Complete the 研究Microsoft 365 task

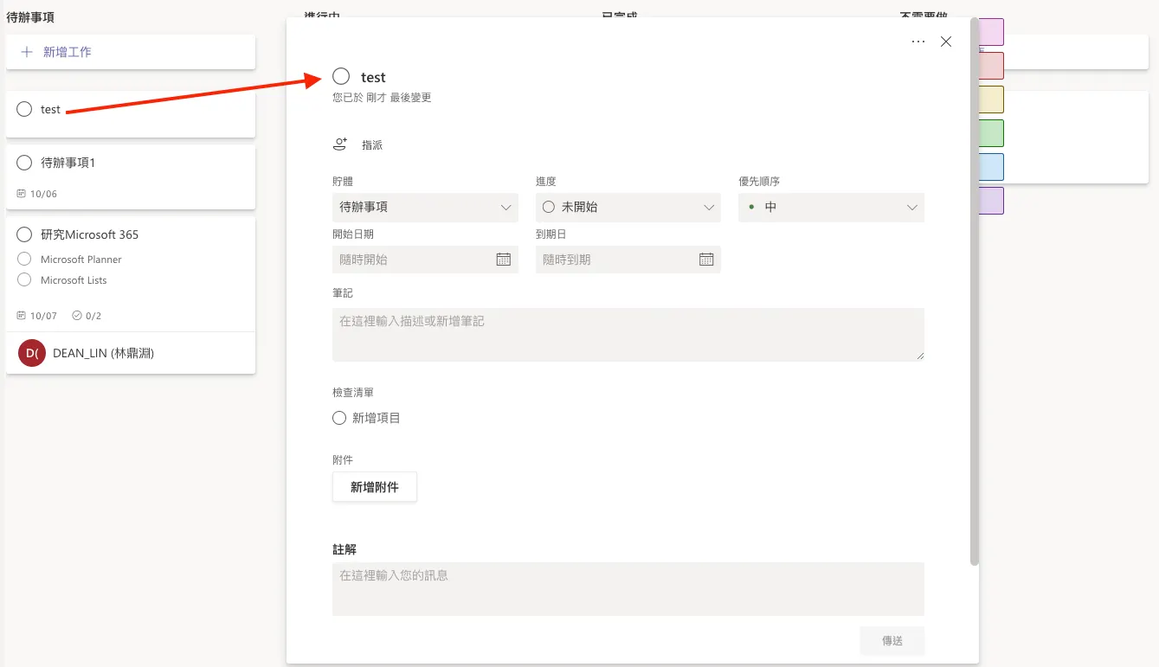(24, 234)
